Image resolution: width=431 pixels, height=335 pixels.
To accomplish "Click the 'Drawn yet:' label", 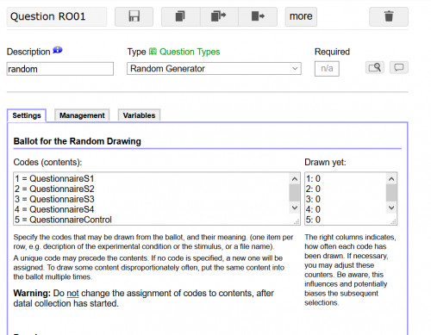I will pyautogui.click(x=325, y=162).
